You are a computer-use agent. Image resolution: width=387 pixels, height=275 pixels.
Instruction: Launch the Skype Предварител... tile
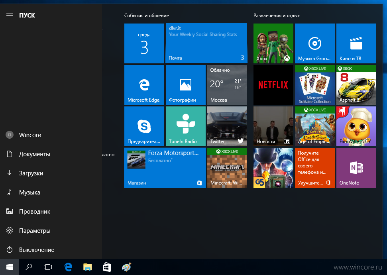coord(144,126)
